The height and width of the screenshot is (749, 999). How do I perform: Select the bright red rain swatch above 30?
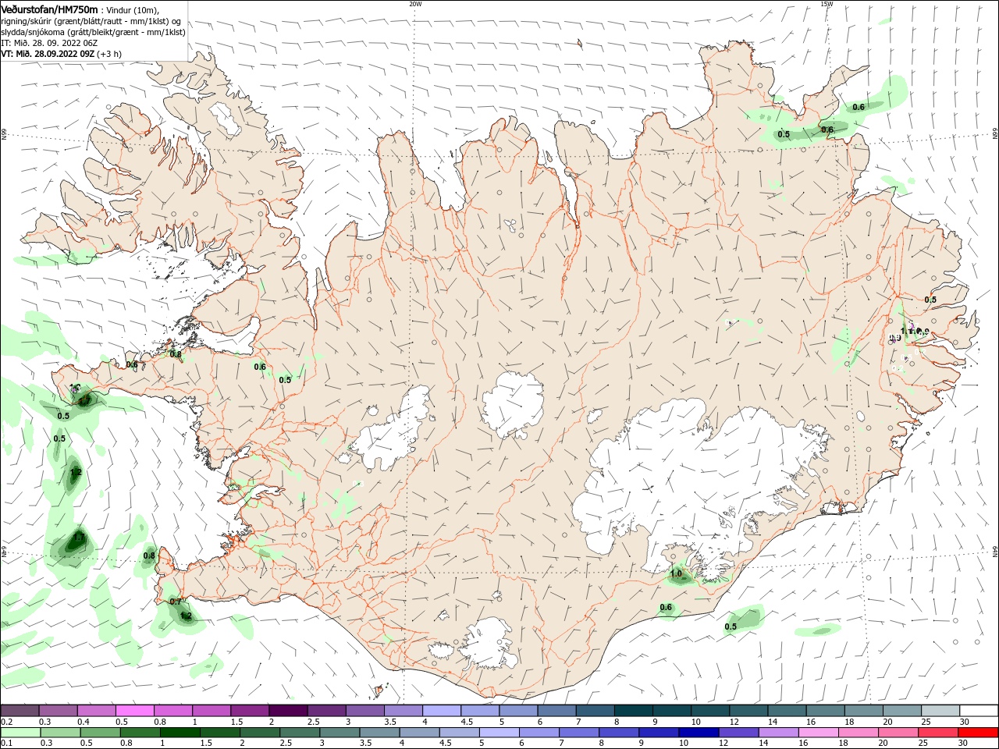coord(979,733)
